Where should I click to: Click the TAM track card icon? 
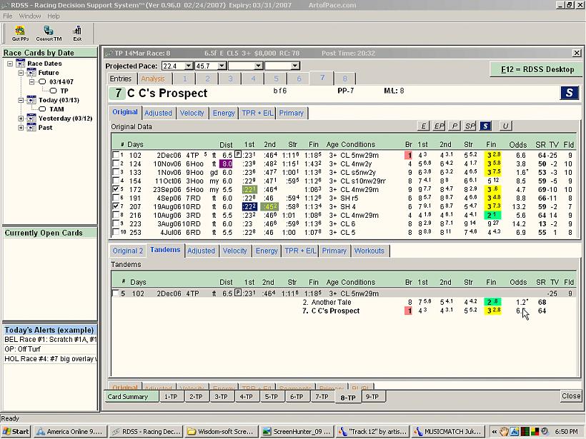coord(42,109)
